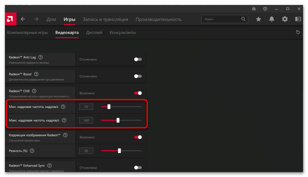Show help for Radeon Anti-Lag
The image size is (308, 177).
(40, 57)
